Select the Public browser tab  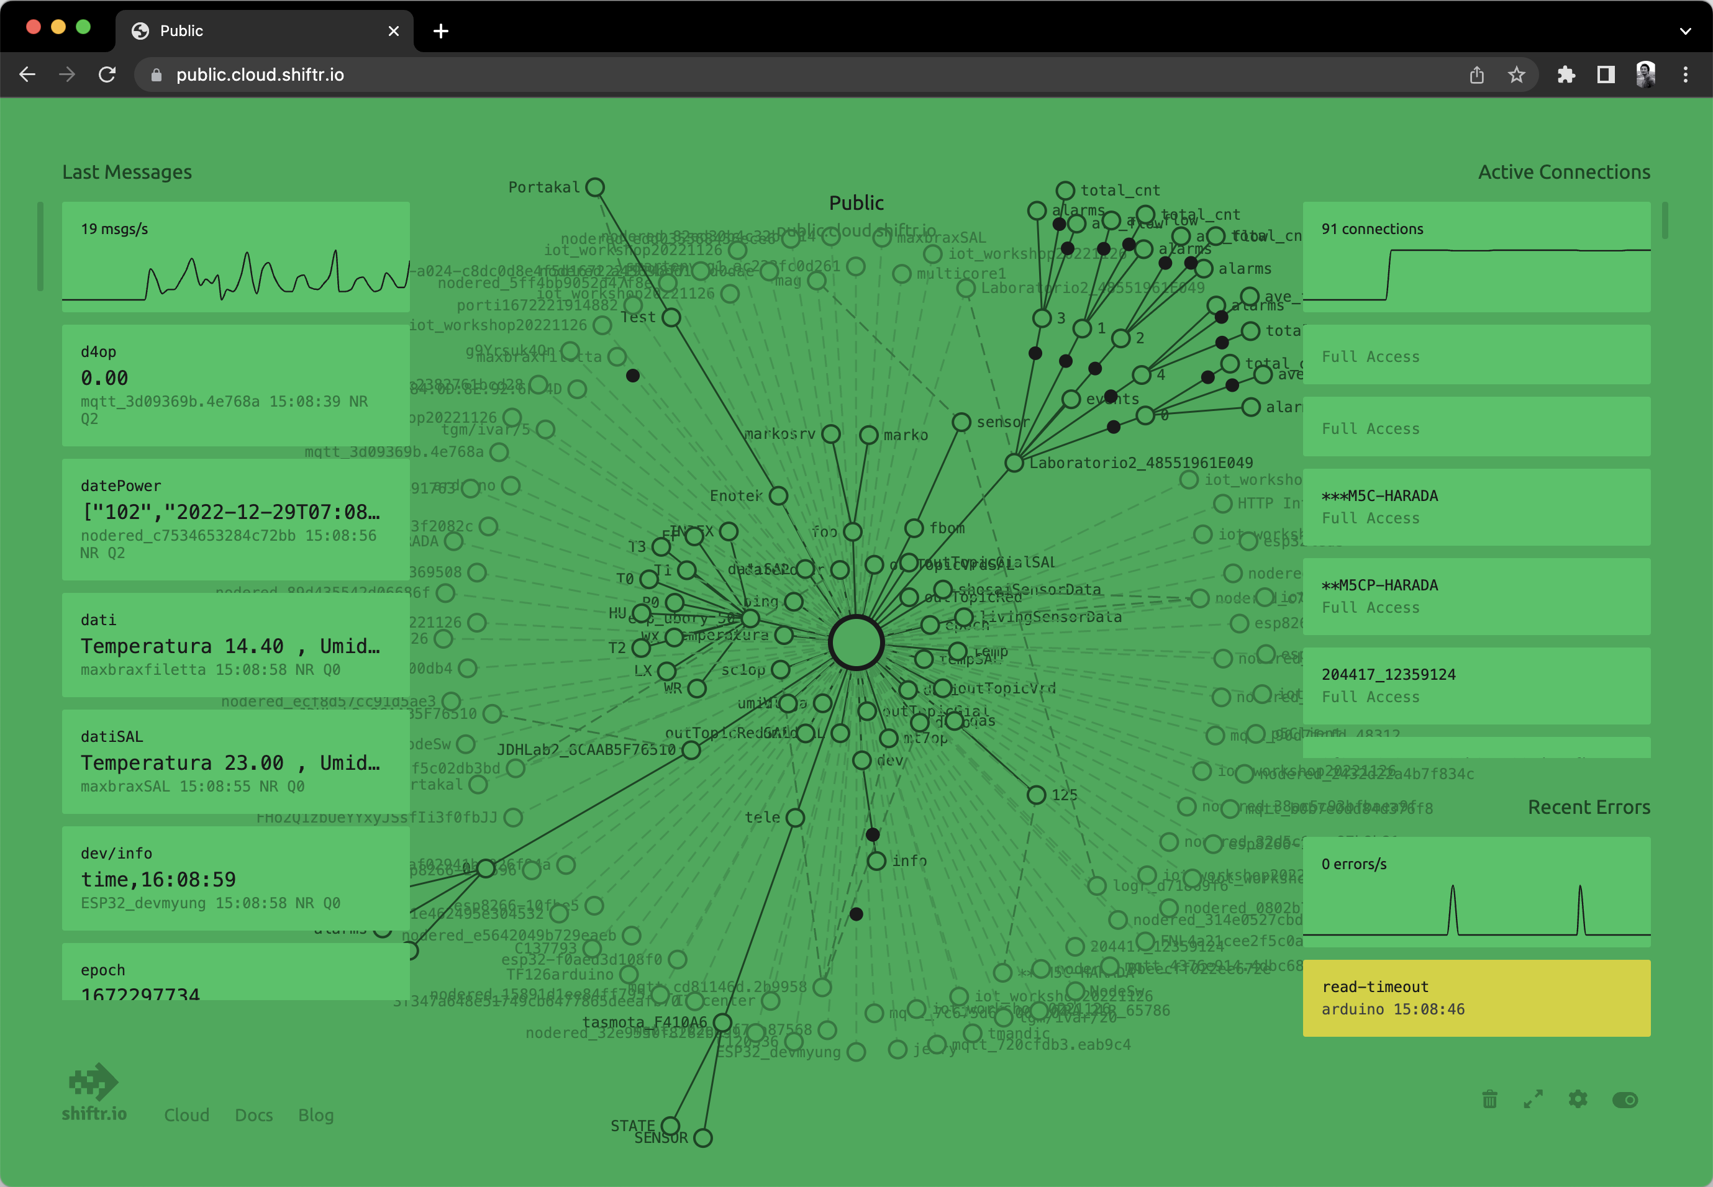coord(264,30)
